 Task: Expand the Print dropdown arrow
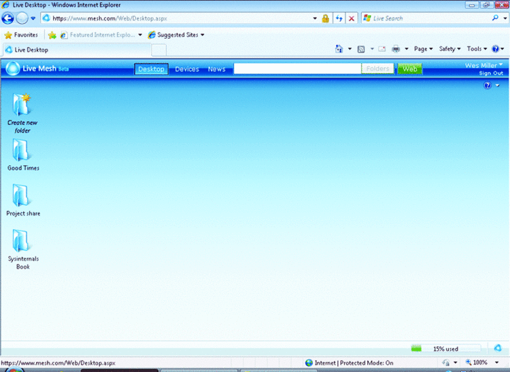(407, 49)
